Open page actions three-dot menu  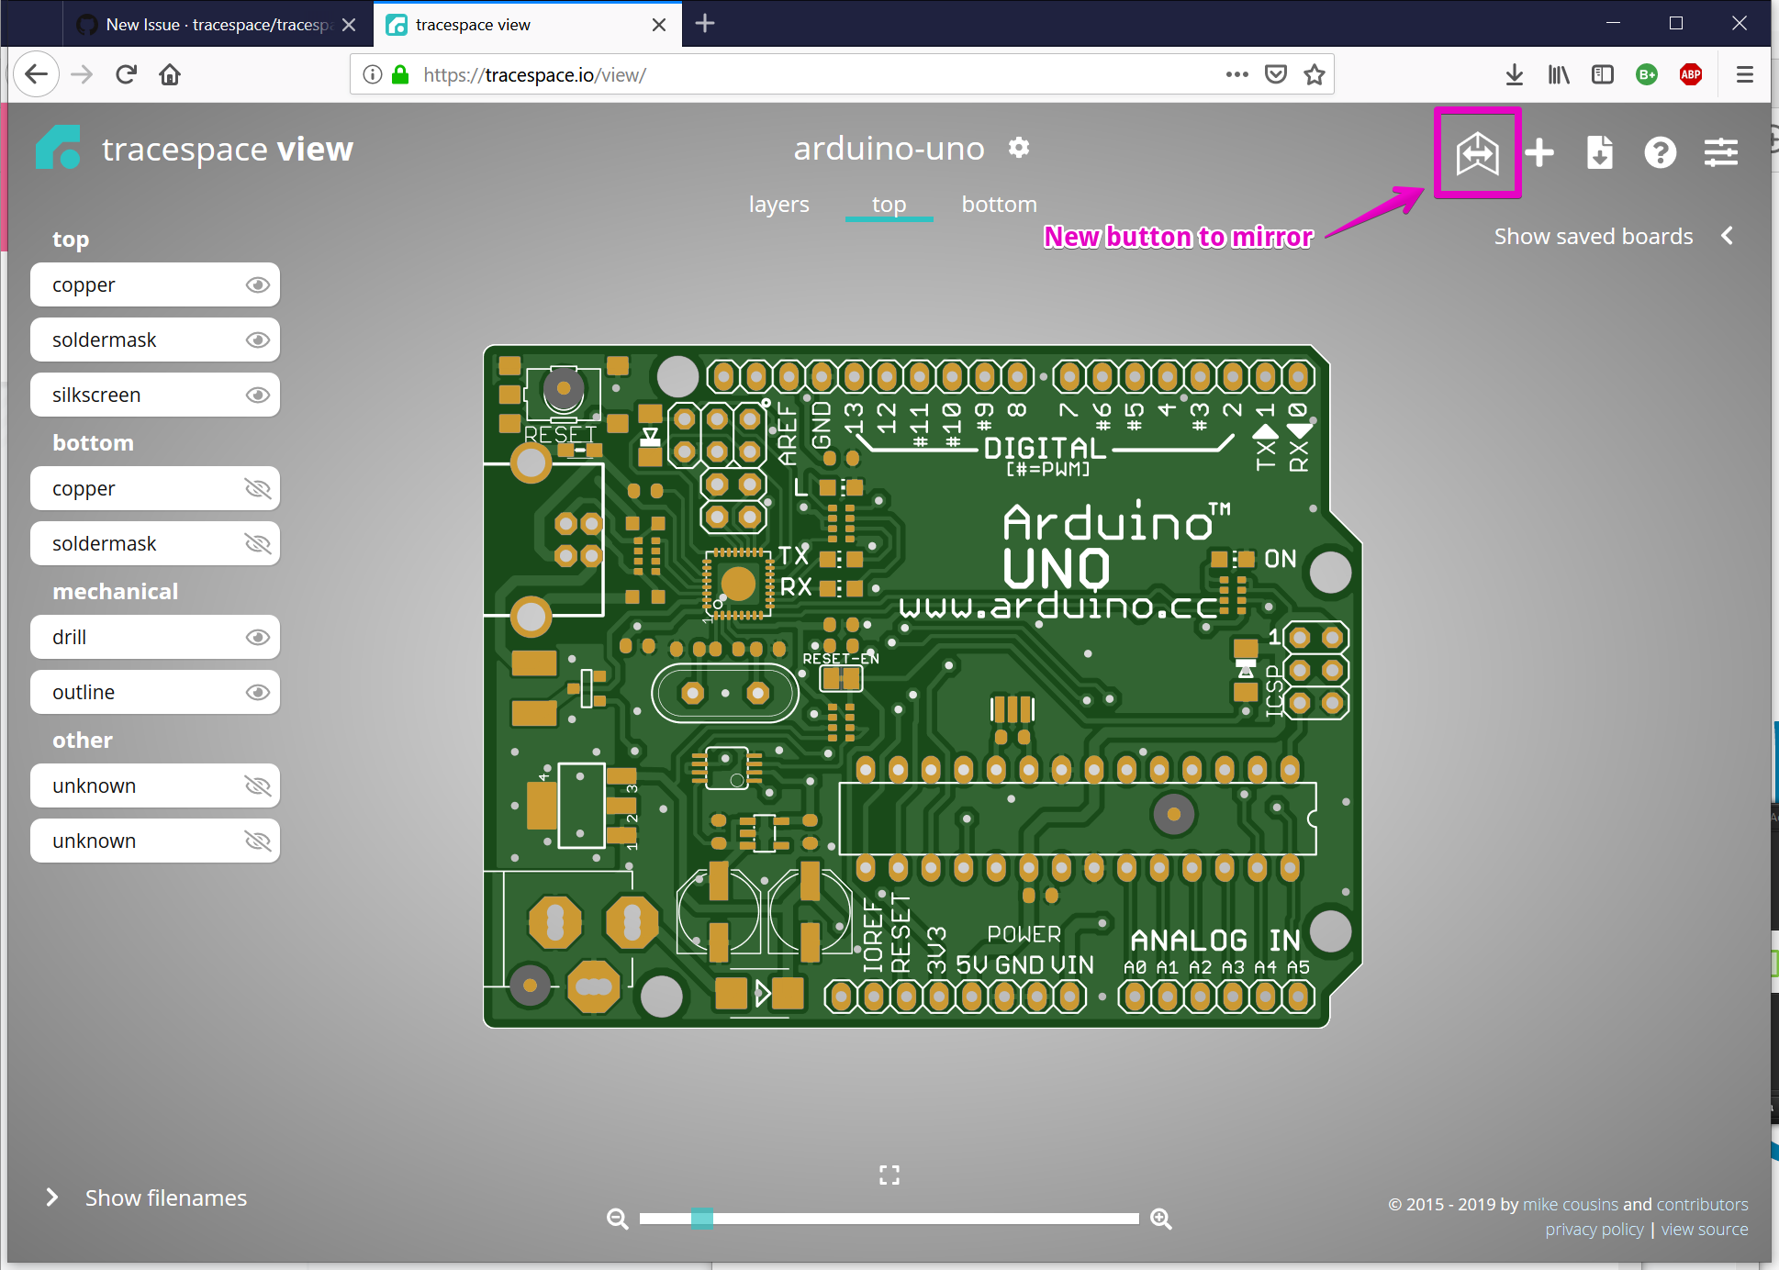tap(1237, 74)
